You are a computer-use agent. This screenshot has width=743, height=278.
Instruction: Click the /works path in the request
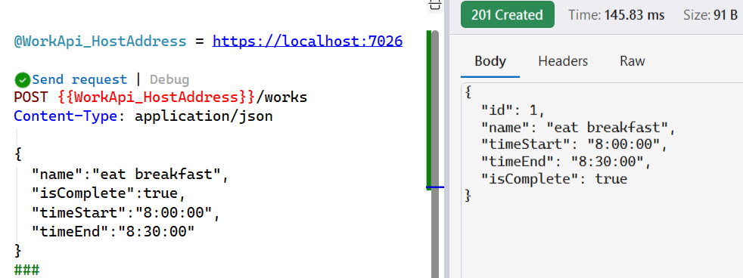281,97
